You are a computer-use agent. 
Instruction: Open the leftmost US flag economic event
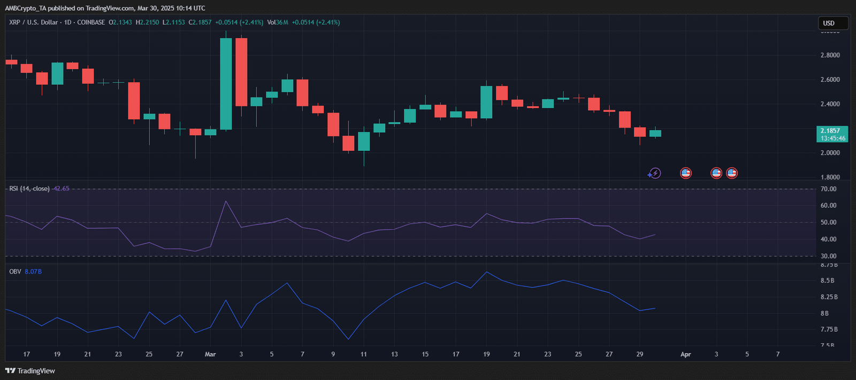[685, 173]
